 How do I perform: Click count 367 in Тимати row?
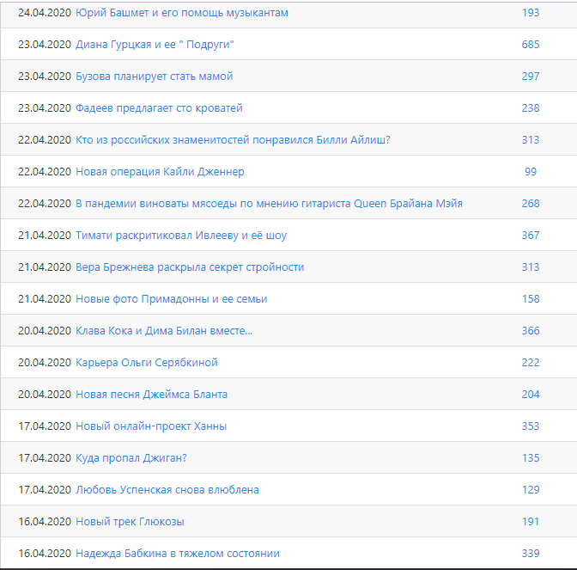[x=531, y=236]
